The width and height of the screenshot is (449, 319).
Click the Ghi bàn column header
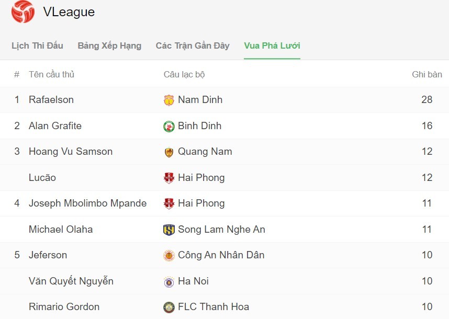[x=427, y=74]
